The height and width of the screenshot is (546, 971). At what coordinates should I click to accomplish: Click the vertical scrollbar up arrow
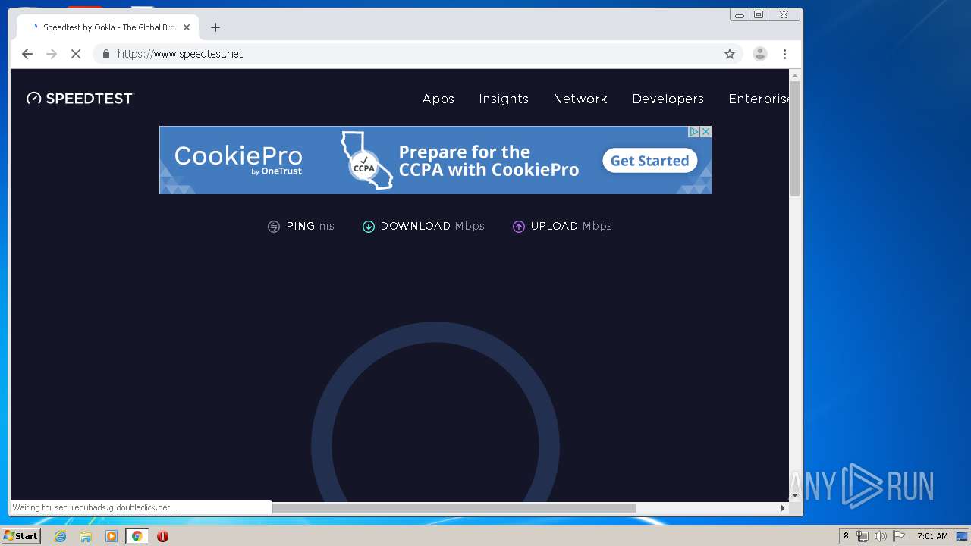click(795, 76)
